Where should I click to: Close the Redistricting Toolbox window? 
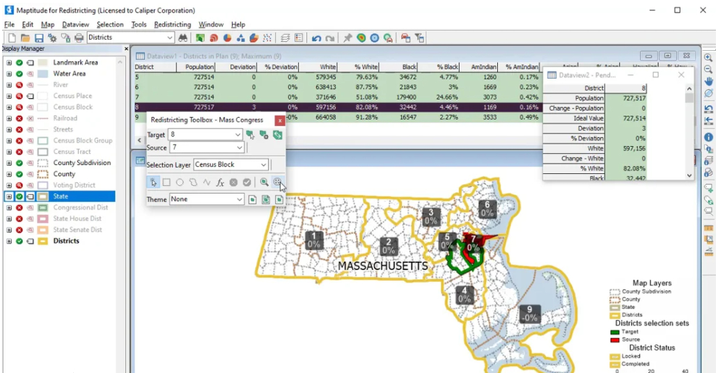pos(280,120)
